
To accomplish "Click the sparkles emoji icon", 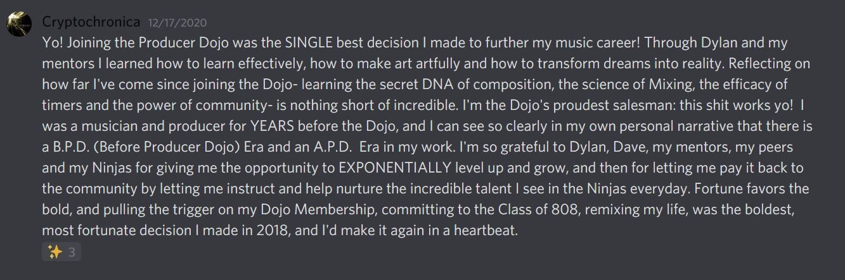I will click(x=55, y=252).
